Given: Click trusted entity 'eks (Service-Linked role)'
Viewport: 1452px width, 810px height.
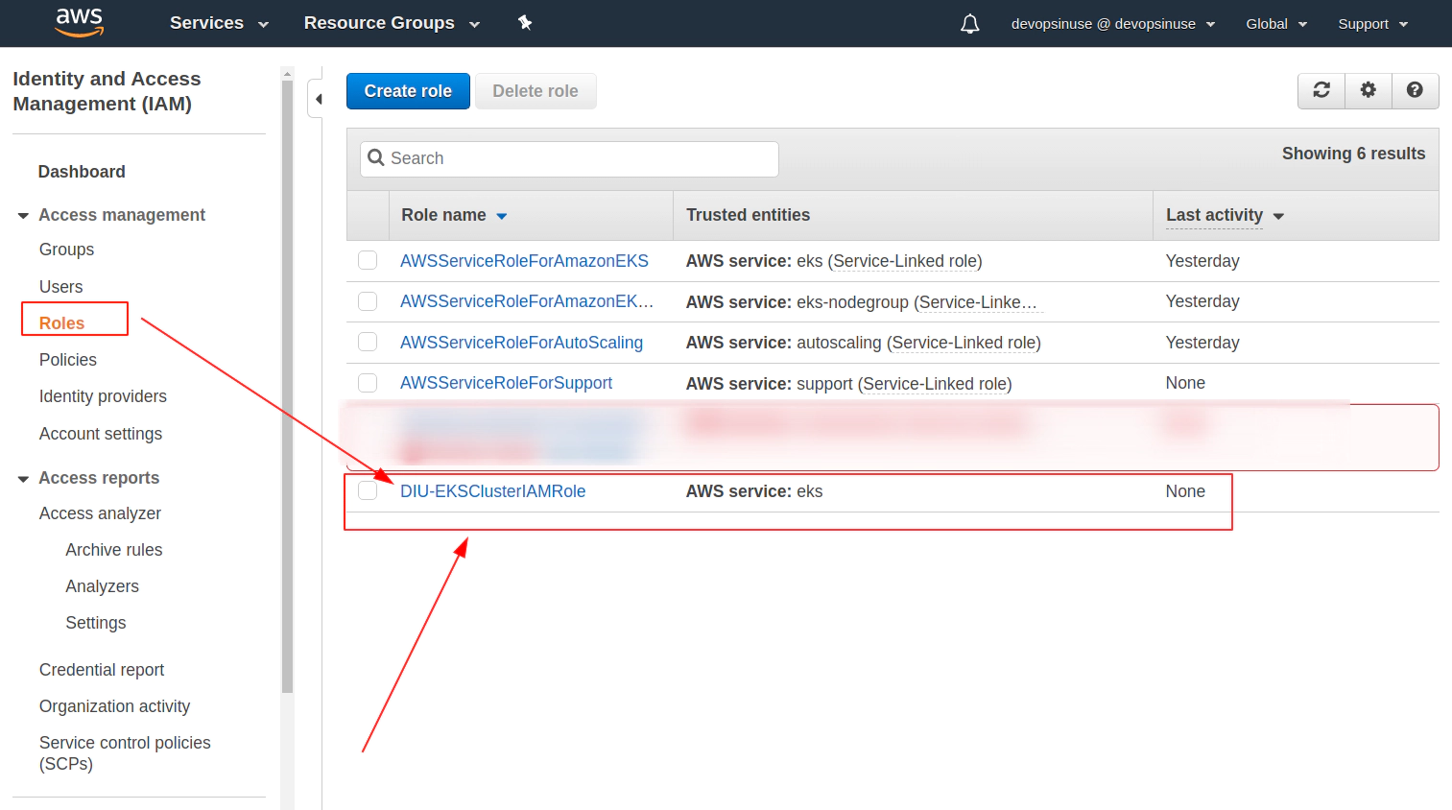Looking at the screenshot, I should [890, 261].
